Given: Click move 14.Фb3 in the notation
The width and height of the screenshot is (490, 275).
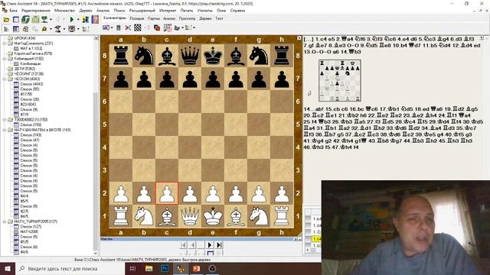Looking at the screenshot, I should (x=351, y=52).
